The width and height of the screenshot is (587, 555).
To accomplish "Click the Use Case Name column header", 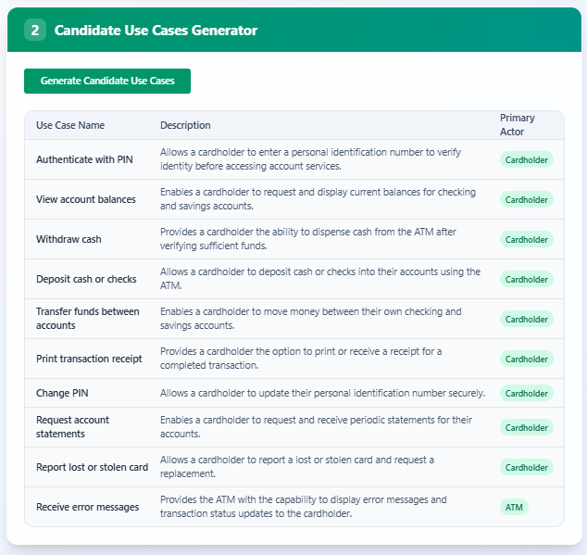I will click(x=70, y=125).
